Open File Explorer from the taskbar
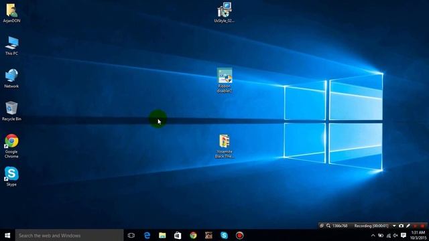Viewport: 429px width, 241px height. (x=162, y=235)
